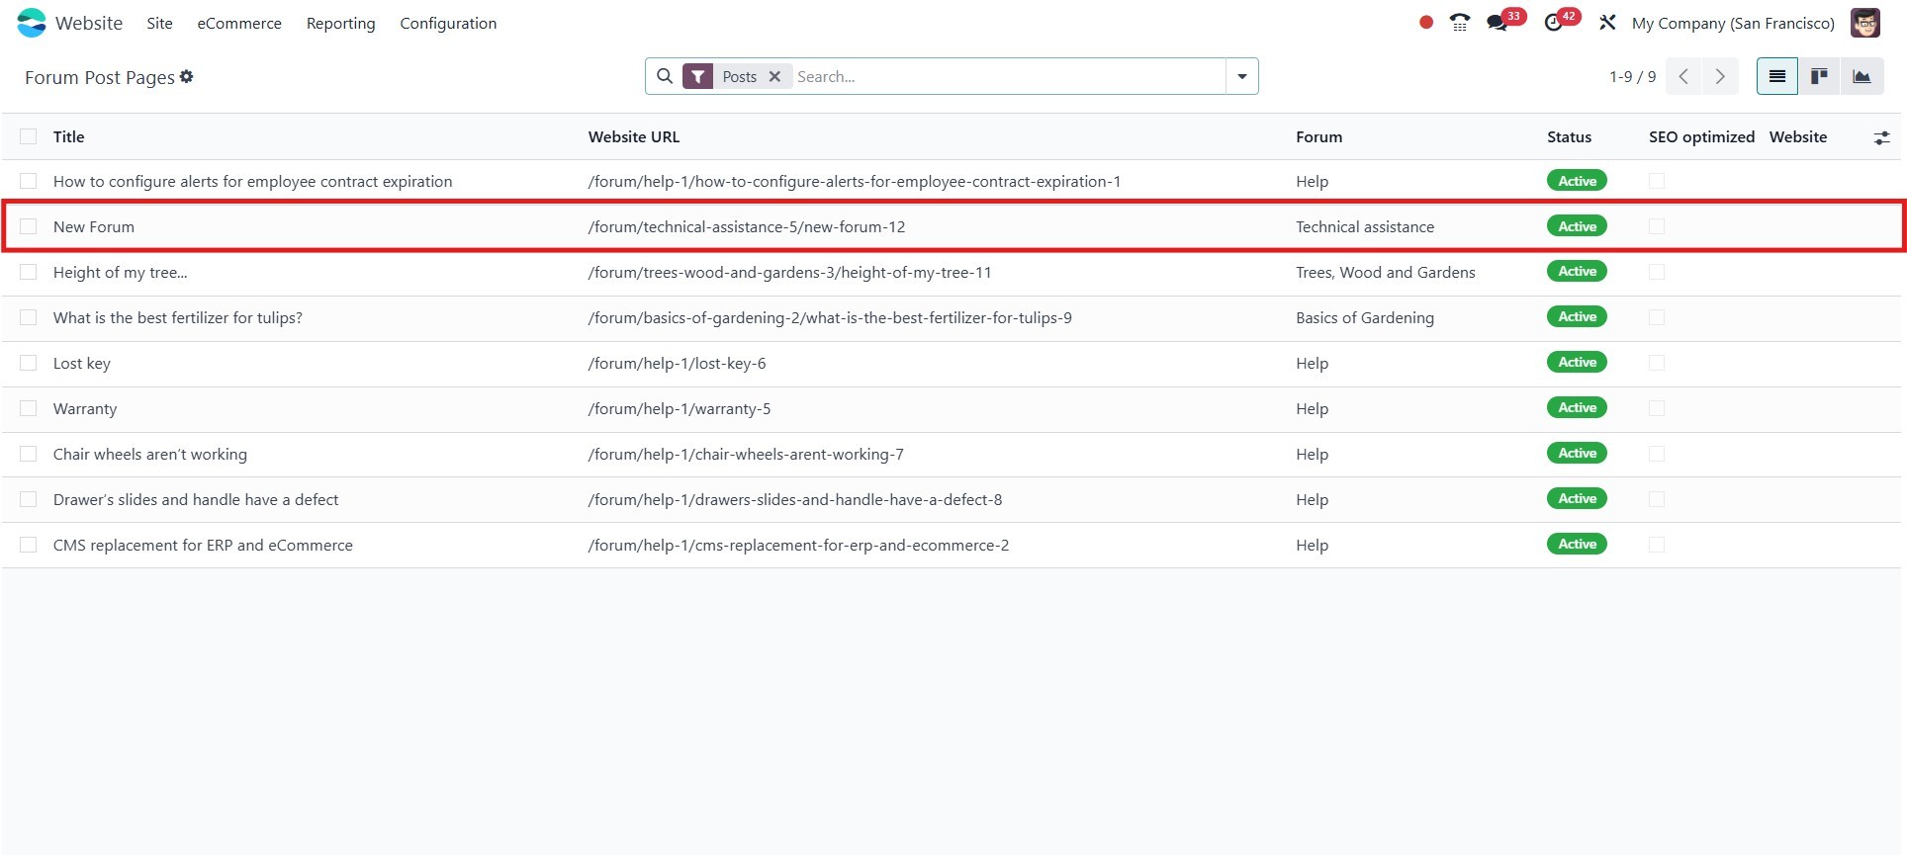This screenshot has width=1907, height=855.
Task: Open the eCommerce menu
Action: [239, 23]
